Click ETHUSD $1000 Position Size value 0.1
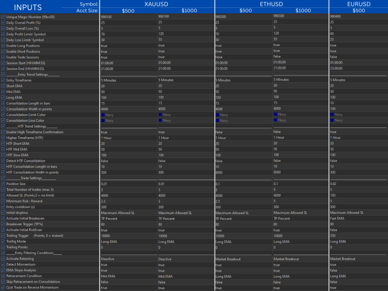The image size is (388, 291). coord(276,184)
